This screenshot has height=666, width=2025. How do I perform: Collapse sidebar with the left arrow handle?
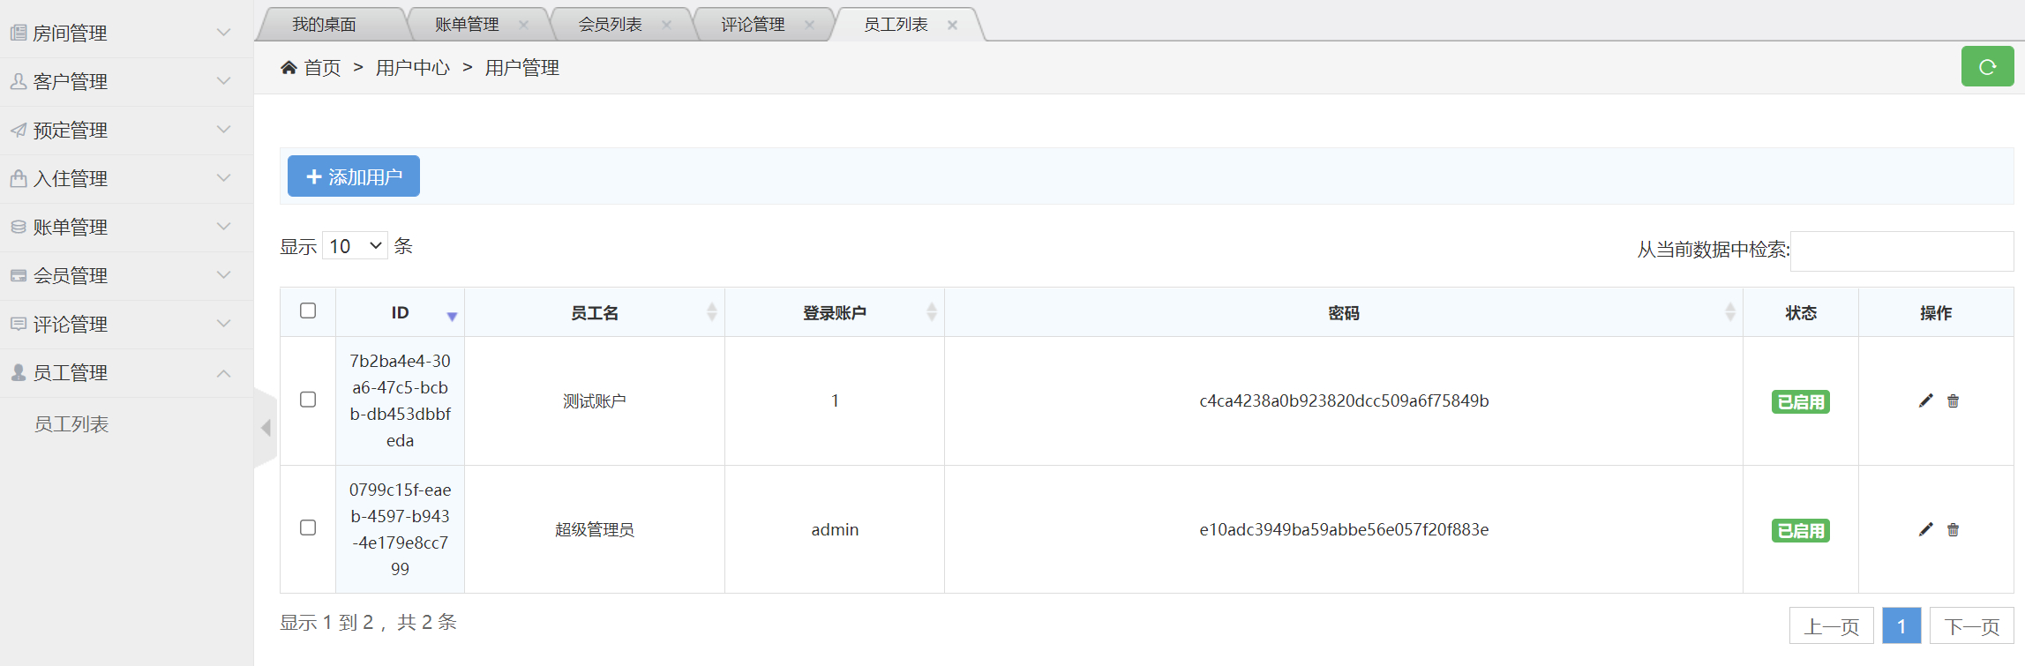click(x=266, y=428)
